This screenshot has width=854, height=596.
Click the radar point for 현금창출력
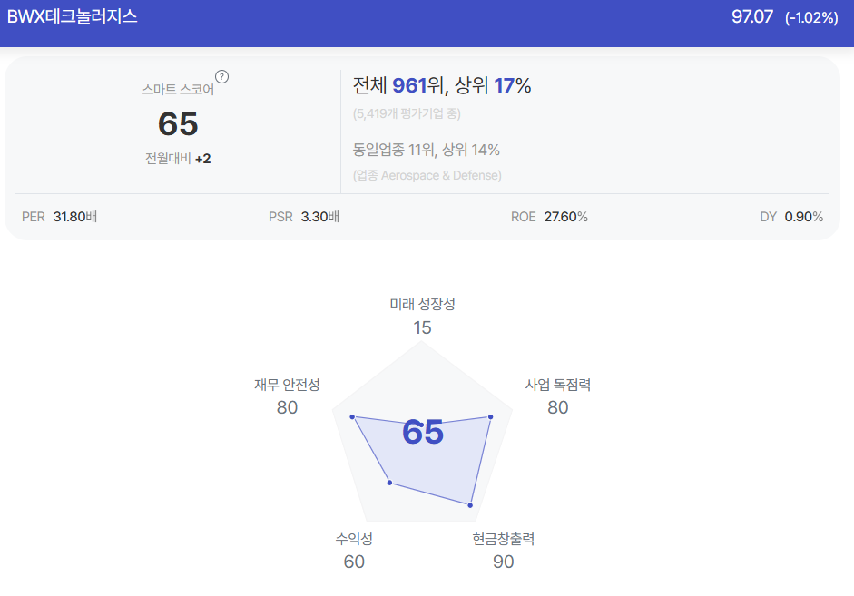(471, 505)
